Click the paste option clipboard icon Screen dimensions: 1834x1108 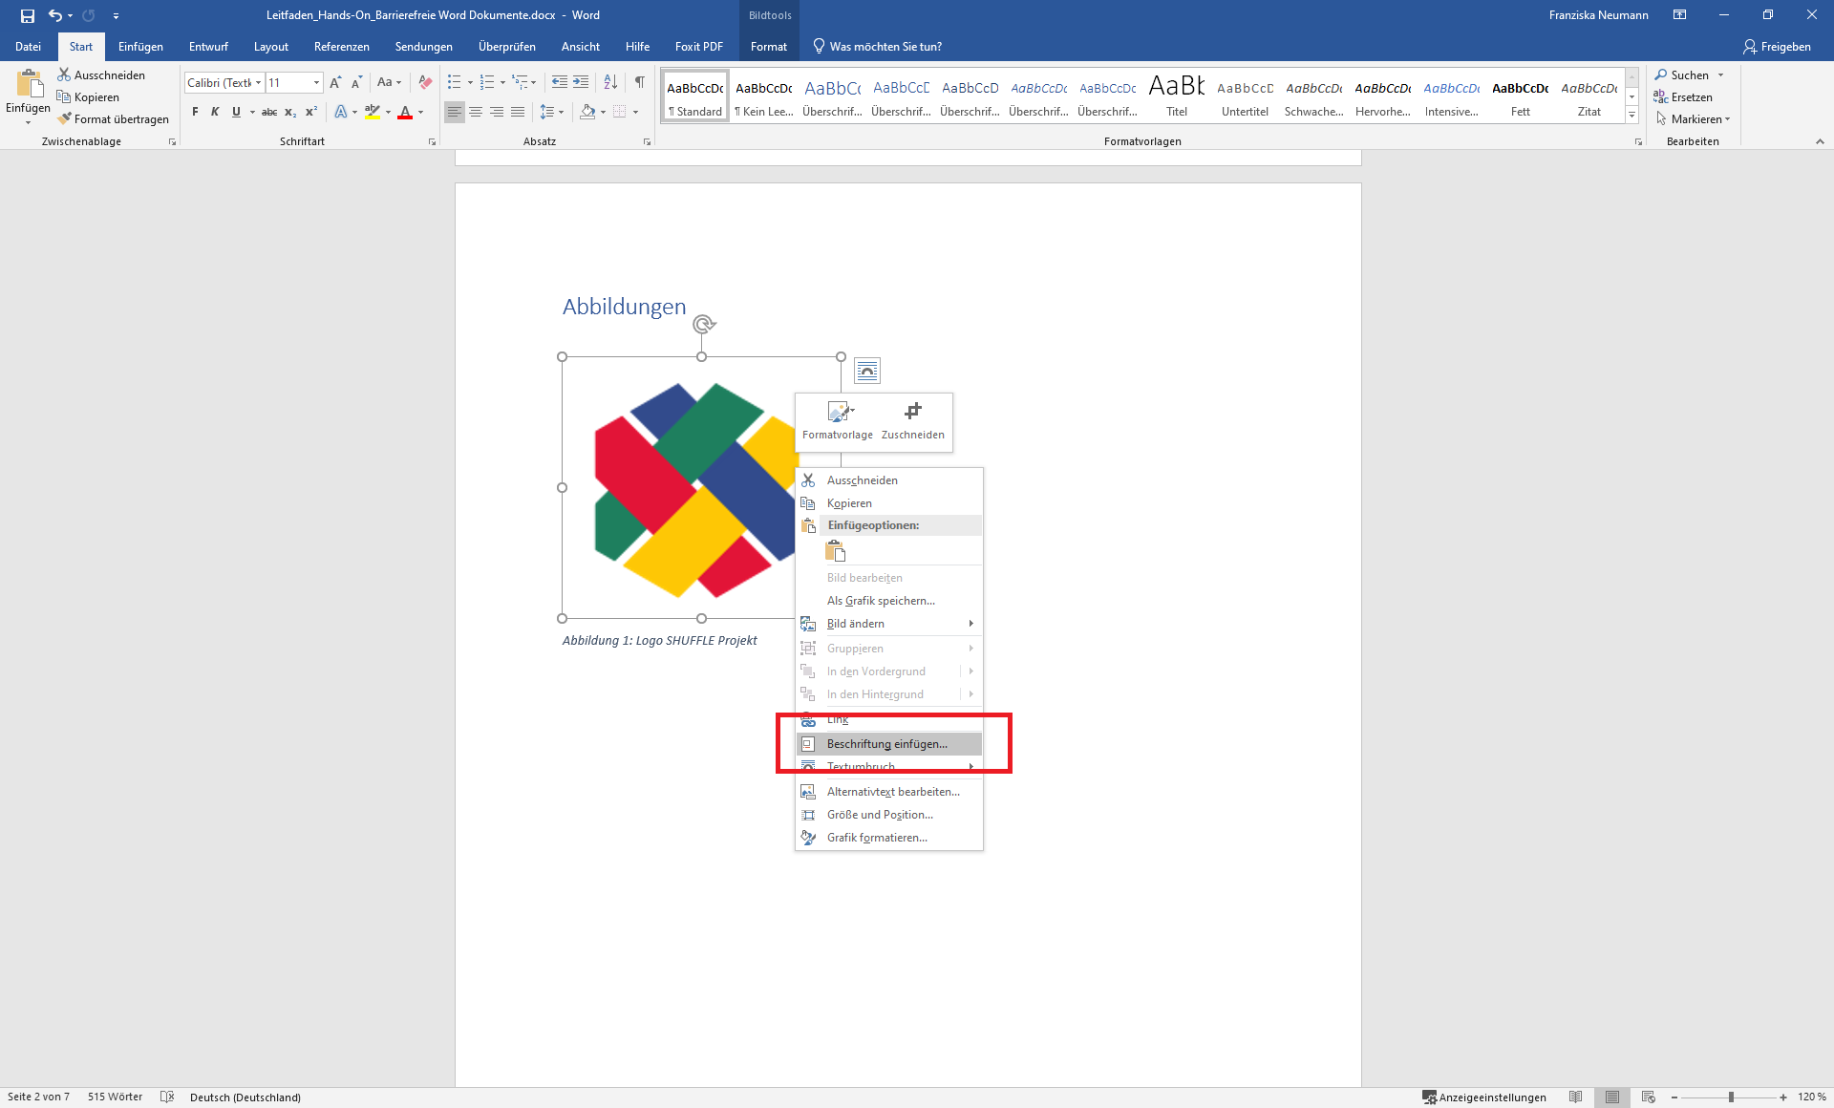point(836,551)
